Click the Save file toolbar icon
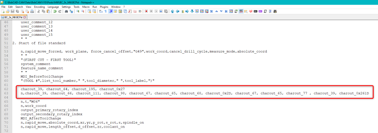This screenshot has width=378, height=133. pyautogui.click(x=13, y=11)
